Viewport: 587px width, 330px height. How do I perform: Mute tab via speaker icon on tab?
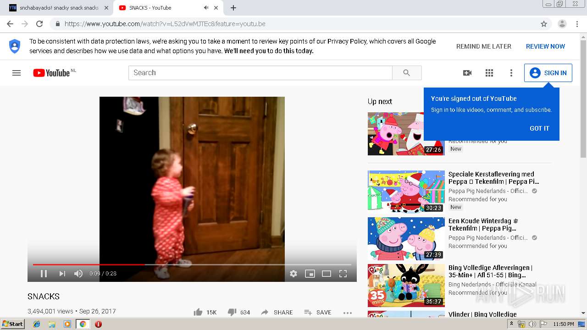coord(206,8)
